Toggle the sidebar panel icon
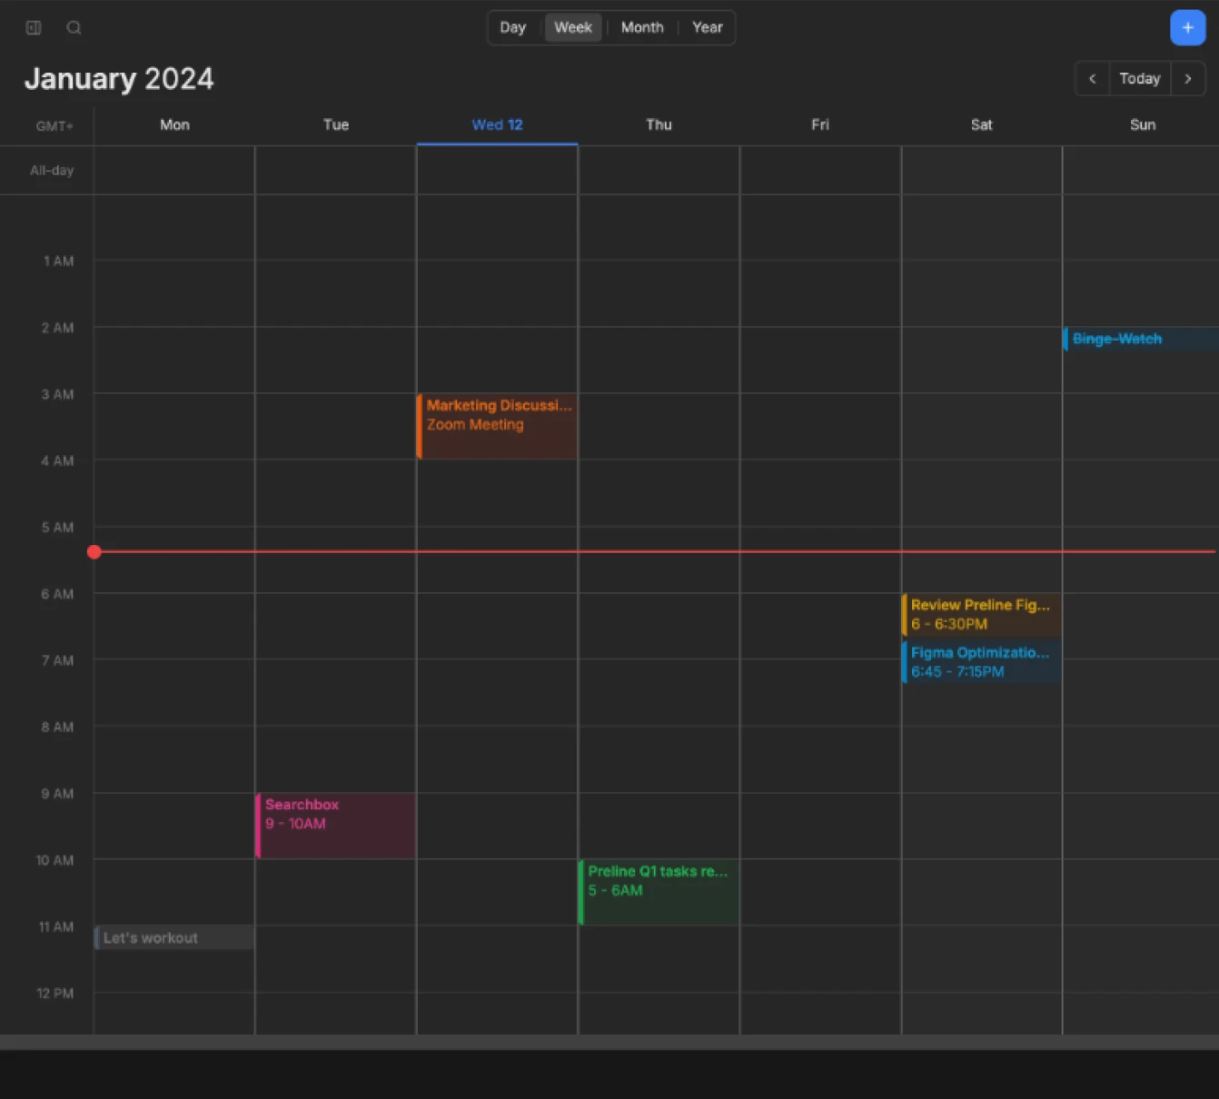The width and height of the screenshot is (1219, 1099). pyautogui.click(x=34, y=28)
